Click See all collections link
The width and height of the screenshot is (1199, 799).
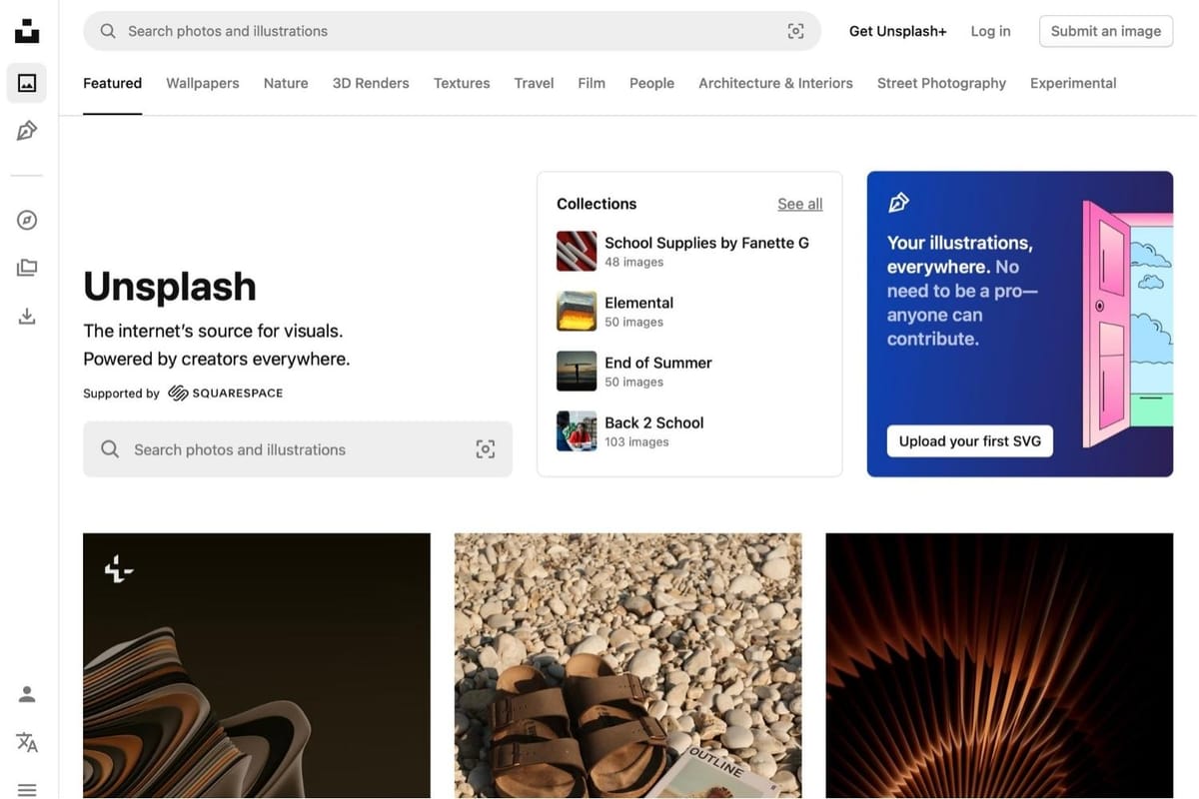799,204
